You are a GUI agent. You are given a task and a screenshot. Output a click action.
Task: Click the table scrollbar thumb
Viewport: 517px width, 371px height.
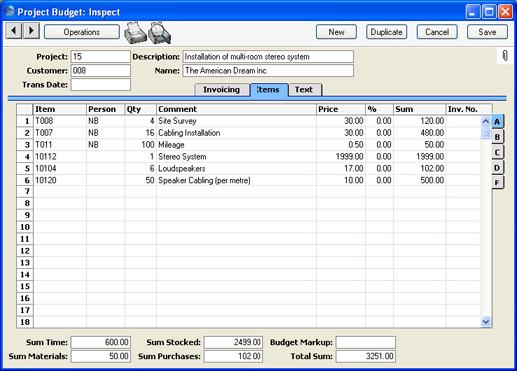click(x=486, y=132)
